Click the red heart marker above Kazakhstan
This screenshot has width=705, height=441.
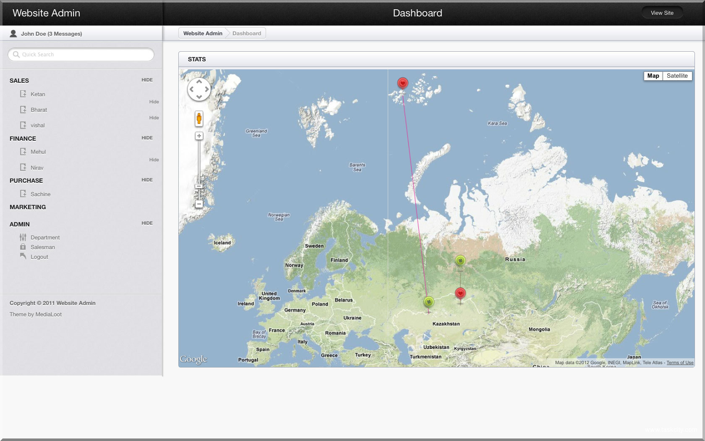[x=460, y=294]
